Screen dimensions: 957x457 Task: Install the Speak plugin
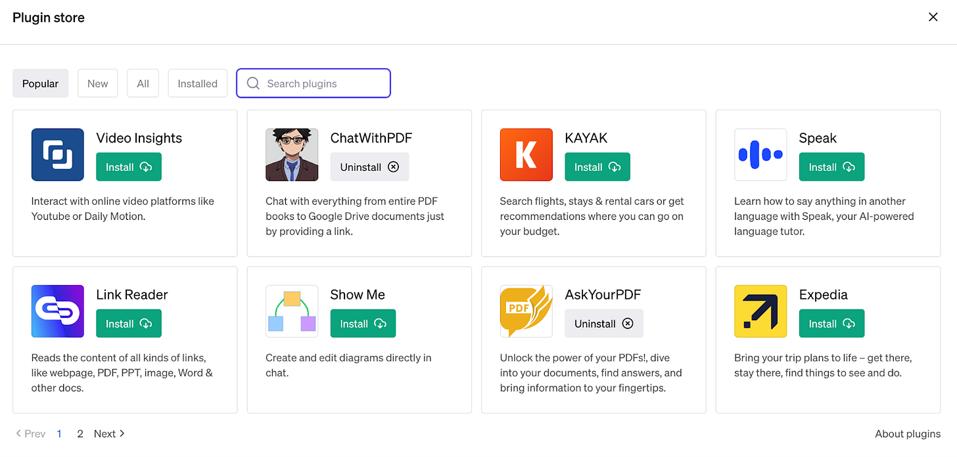click(831, 167)
